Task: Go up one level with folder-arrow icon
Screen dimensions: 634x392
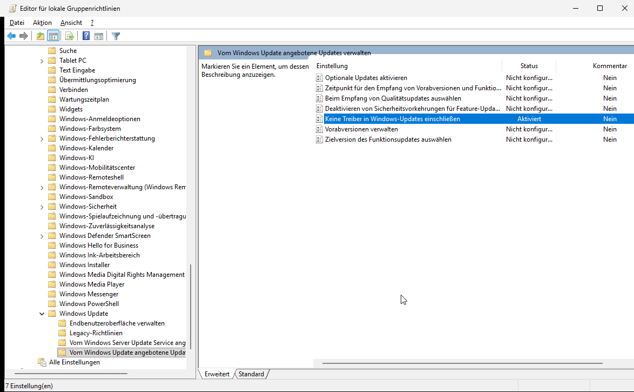Action: click(41, 36)
